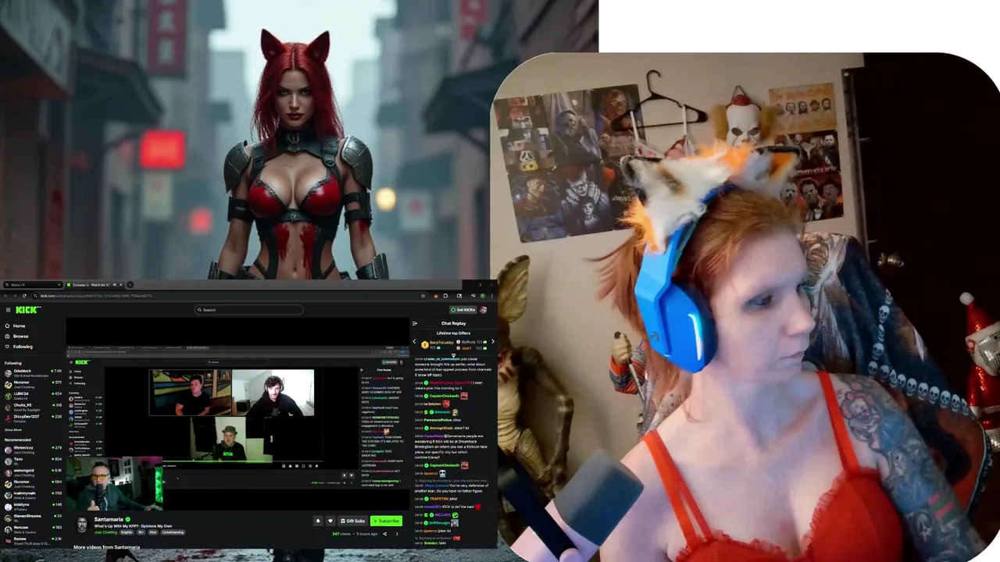
Task: Open StevenStreams IRL channel
Action: click(33, 518)
